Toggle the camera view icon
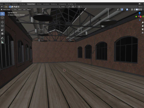The height and width of the screenshot is (108, 144). pyautogui.click(x=142, y=29)
